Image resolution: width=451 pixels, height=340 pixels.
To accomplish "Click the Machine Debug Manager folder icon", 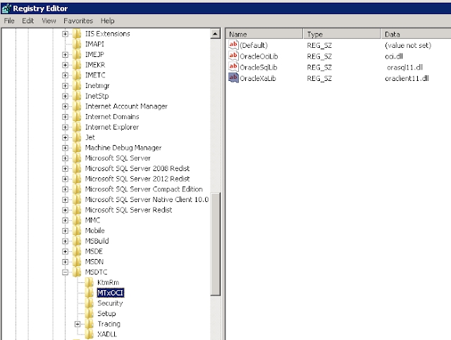I will tap(77, 147).
